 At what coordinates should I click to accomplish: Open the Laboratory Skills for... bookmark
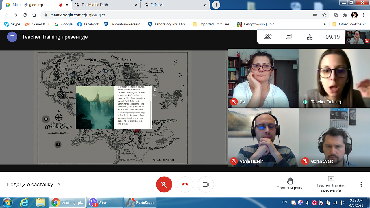point(168,24)
